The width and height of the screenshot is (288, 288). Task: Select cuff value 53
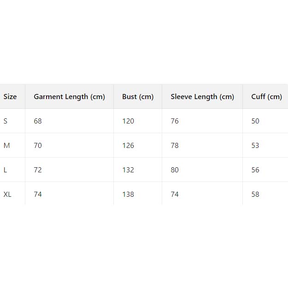(x=255, y=146)
